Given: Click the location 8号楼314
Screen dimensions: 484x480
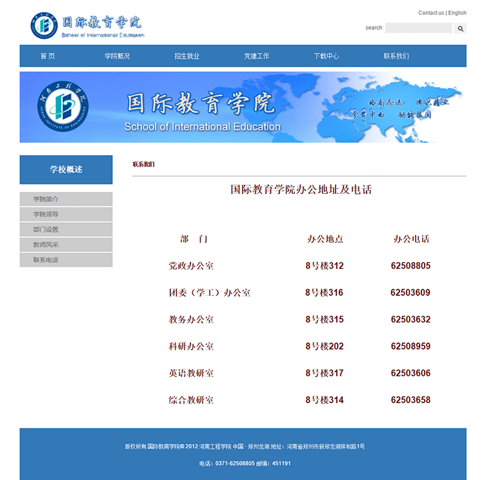Looking at the screenshot, I should click(325, 400).
